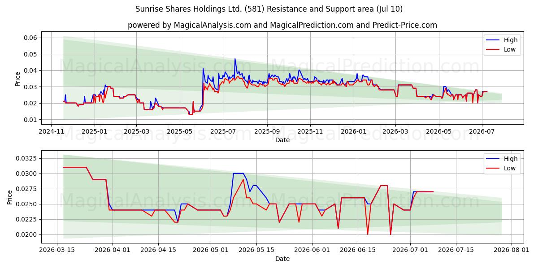Image resolution: width=538 pixels, height=269 pixels.
Task: Click the top chart y-axis value '0.06'
Action: tap(30, 38)
